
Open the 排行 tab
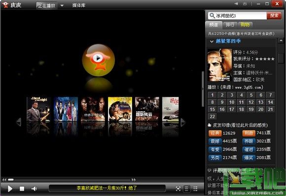[230, 25]
